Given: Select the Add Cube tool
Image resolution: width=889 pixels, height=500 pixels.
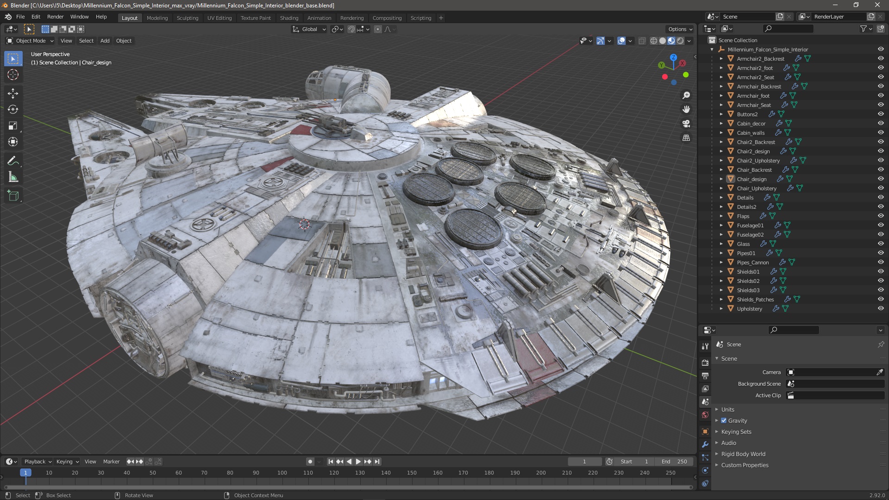Looking at the screenshot, I should (13, 196).
